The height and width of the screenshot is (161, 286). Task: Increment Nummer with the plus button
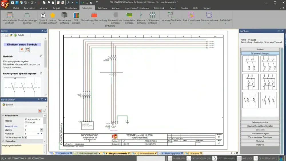click(x=41, y=134)
